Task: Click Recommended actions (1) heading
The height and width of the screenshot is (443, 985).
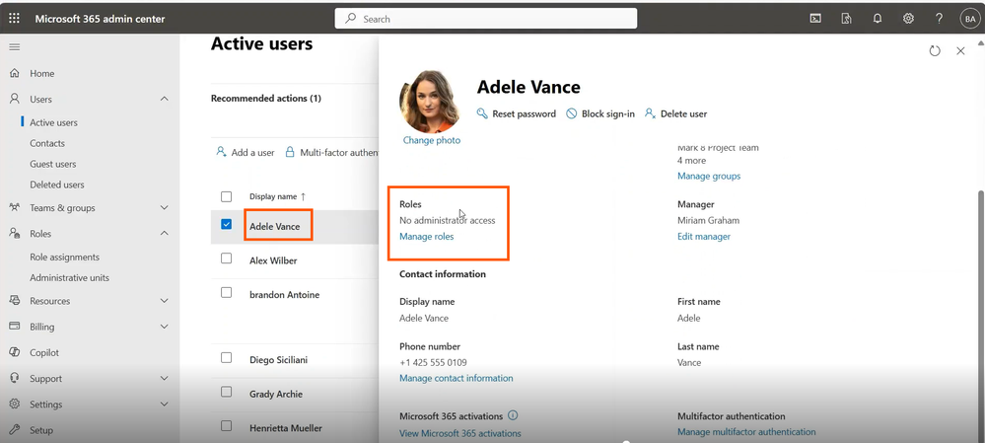Action: coord(266,98)
